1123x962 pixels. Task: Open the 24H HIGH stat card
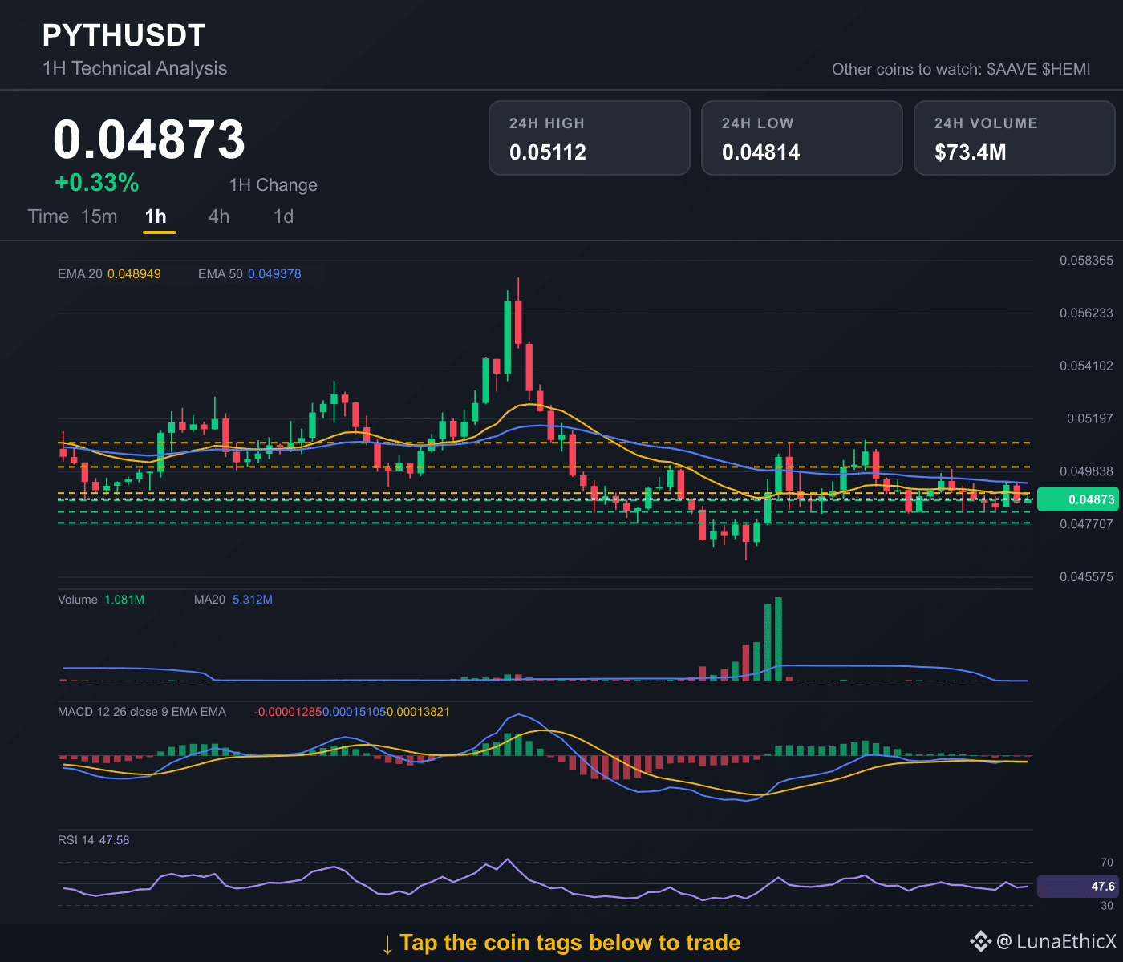(x=590, y=138)
